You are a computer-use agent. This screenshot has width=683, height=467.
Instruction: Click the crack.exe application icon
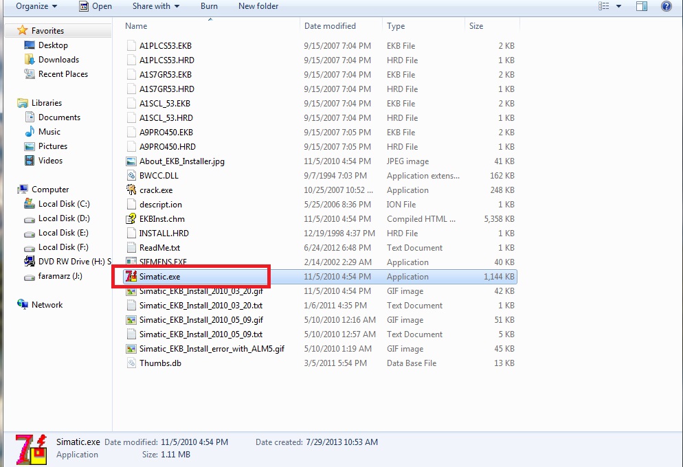point(131,190)
